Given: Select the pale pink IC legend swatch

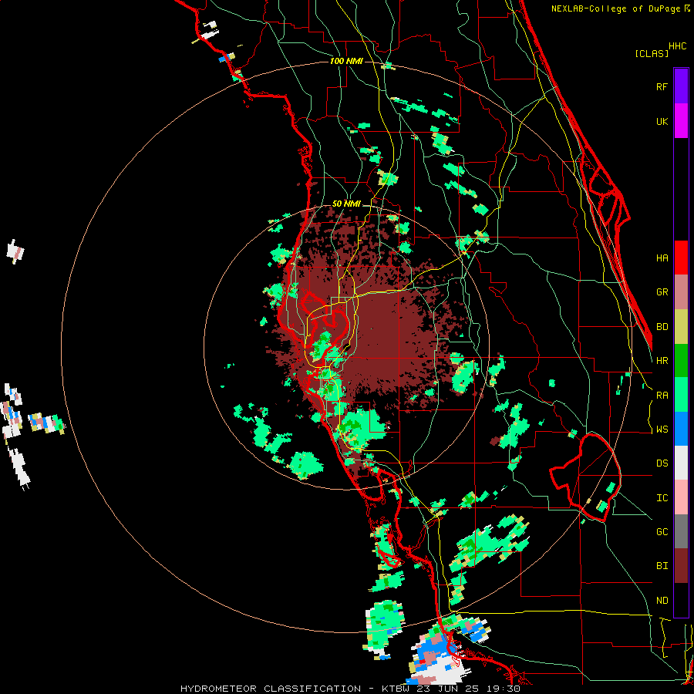Looking at the screenshot, I should [x=681, y=497].
